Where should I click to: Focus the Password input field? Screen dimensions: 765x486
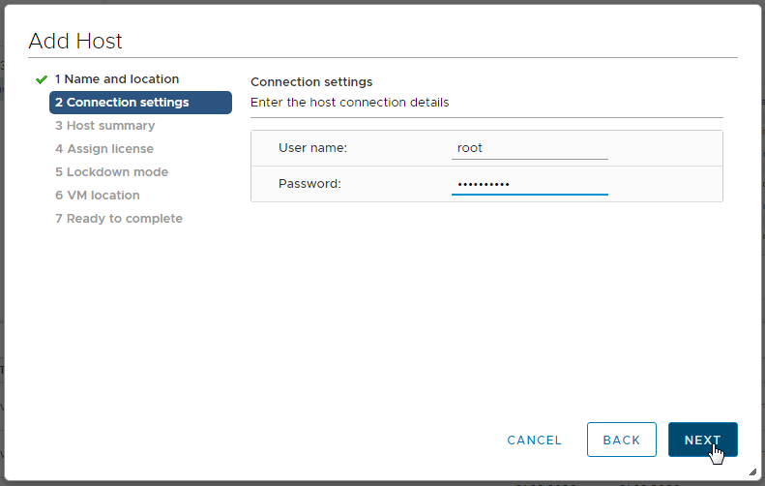click(529, 184)
